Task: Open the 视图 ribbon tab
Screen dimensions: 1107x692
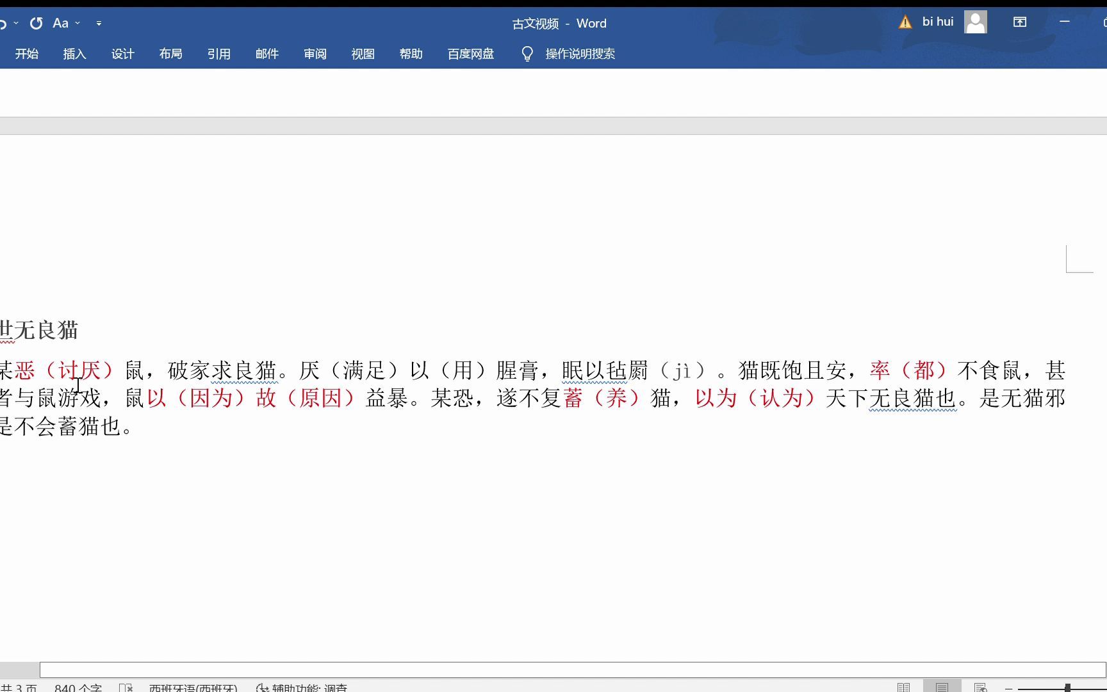Action: 363,54
